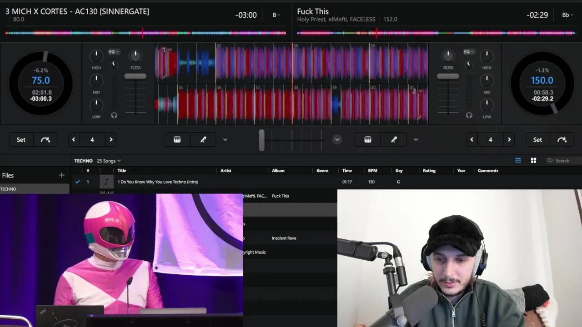Add a new item with Files plus icon
The width and height of the screenshot is (582, 327).
click(x=61, y=175)
